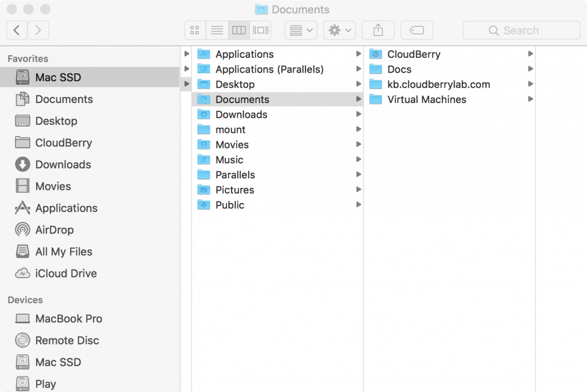Open the Share button in the toolbar
The width and height of the screenshot is (587, 392).
tap(378, 30)
